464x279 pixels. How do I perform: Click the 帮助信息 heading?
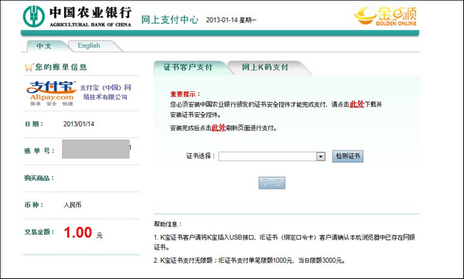[168, 224]
